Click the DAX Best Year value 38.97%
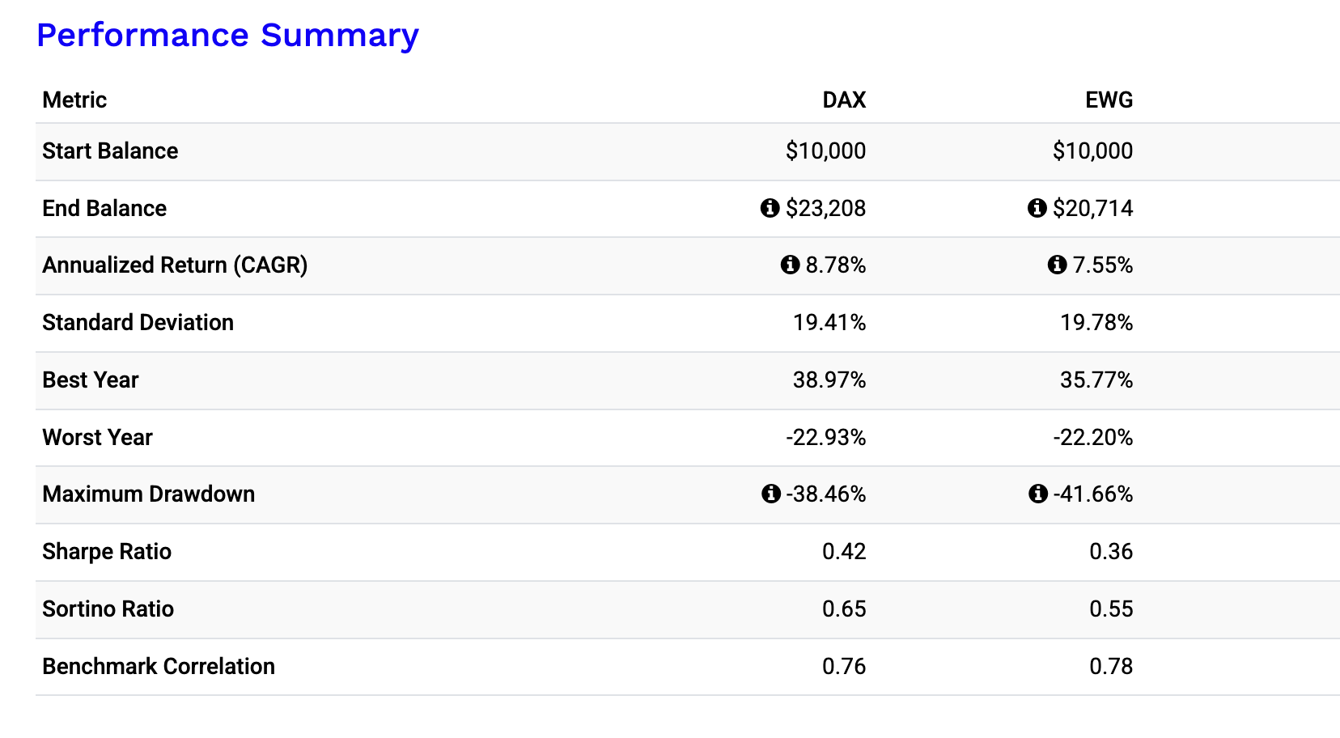 point(829,380)
